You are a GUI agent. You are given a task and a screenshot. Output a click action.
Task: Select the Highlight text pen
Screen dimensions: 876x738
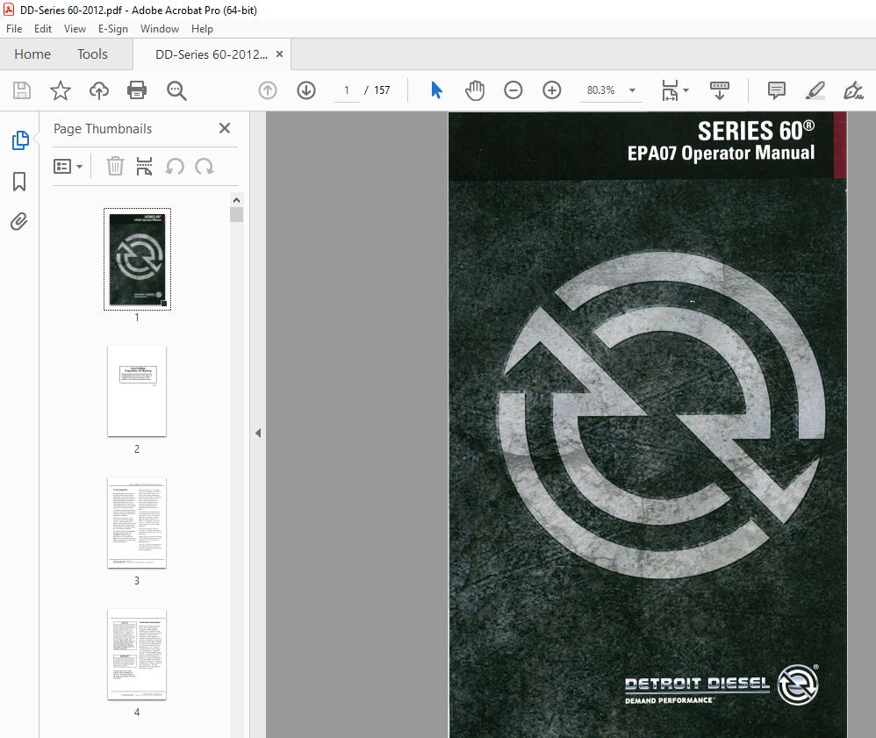coord(815,90)
